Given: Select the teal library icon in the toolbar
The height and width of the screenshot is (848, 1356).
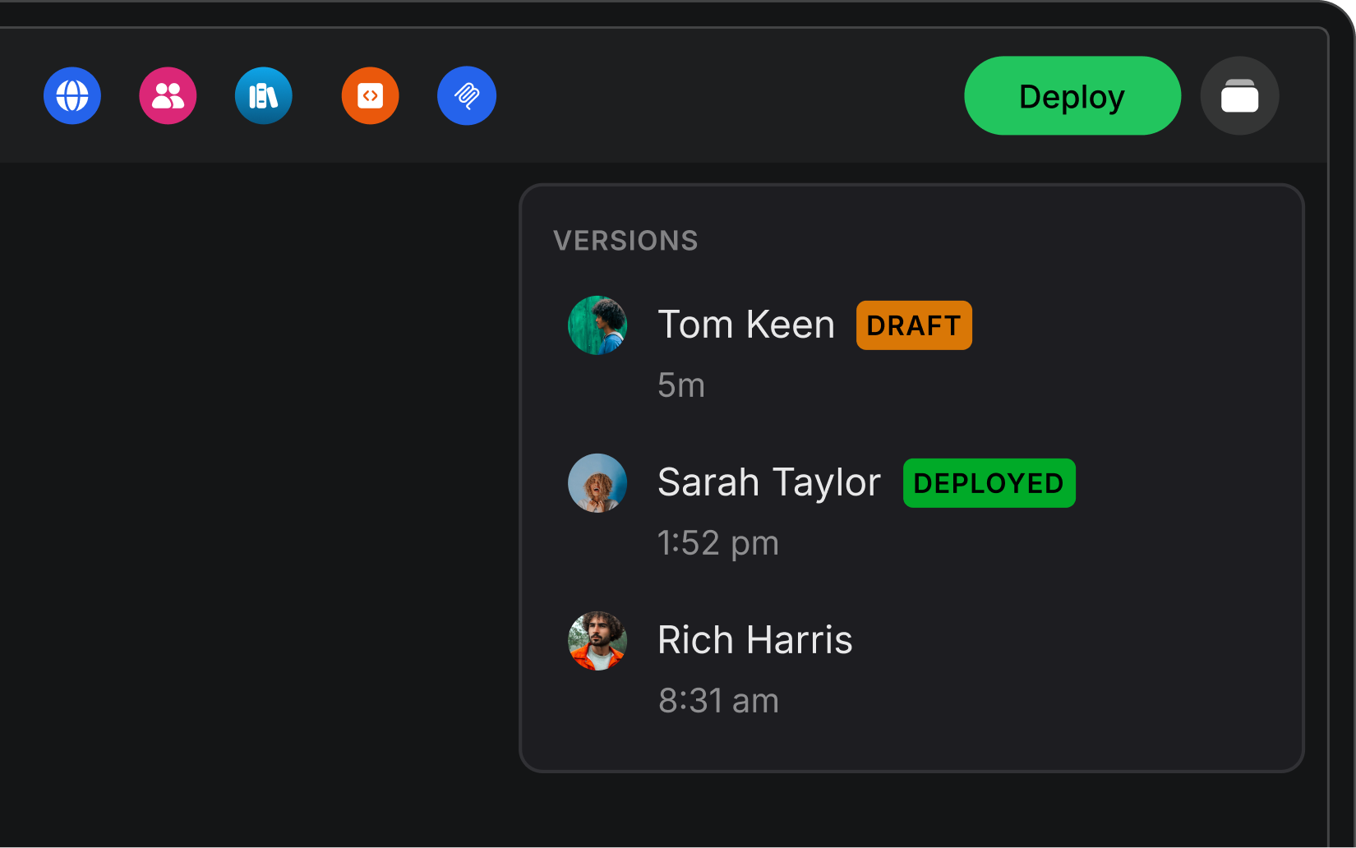Looking at the screenshot, I should (x=263, y=95).
